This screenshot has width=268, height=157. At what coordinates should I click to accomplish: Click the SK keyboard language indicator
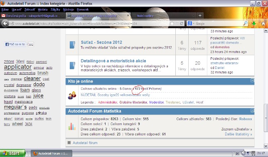(237, 153)
